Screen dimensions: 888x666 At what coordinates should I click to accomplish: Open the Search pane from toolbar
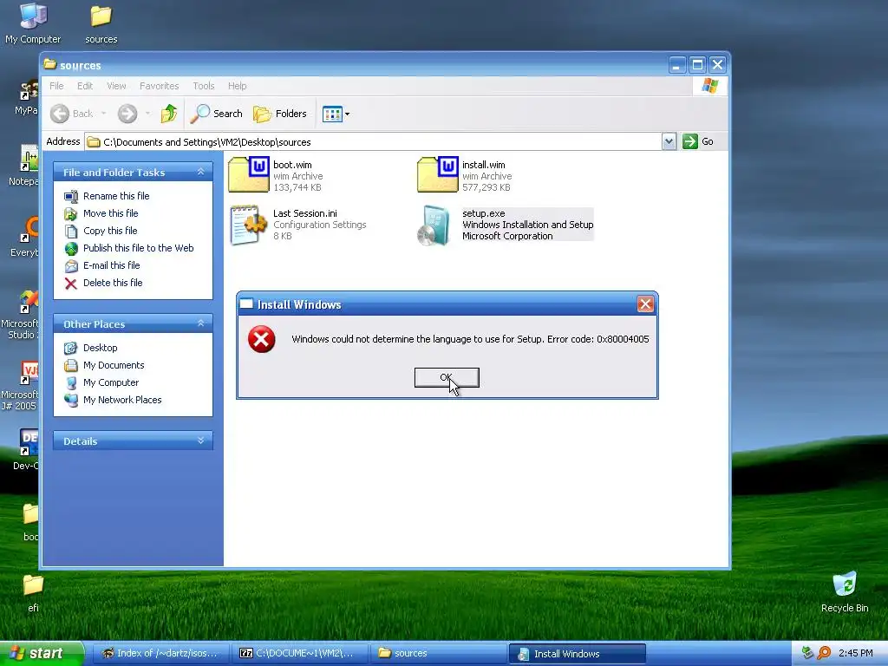click(216, 114)
